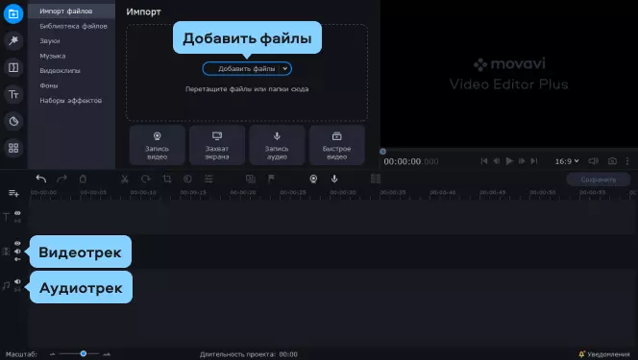Click the Захват экрана button
Screen dimensions: 638x360
(217, 145)
